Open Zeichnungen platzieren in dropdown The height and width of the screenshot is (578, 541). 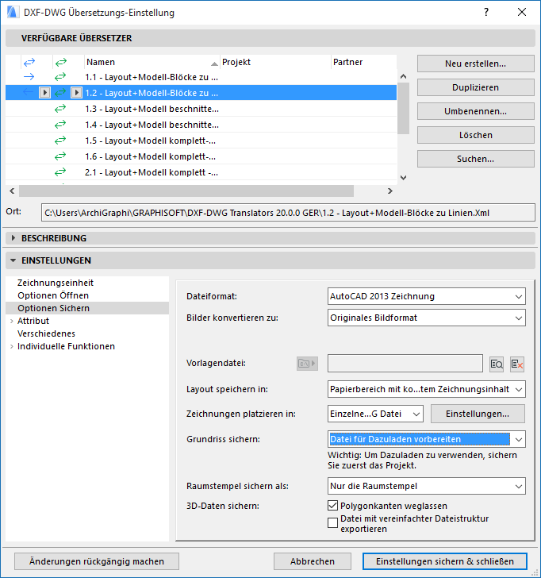pyautogui.click(x=375, y=414)
